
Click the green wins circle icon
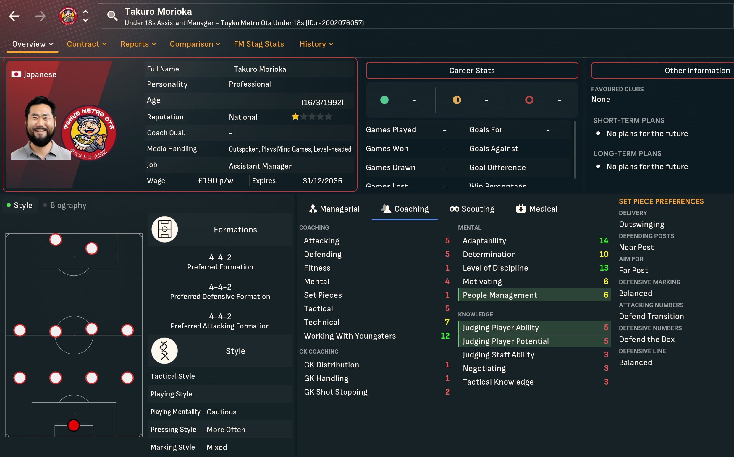(384, 100)
